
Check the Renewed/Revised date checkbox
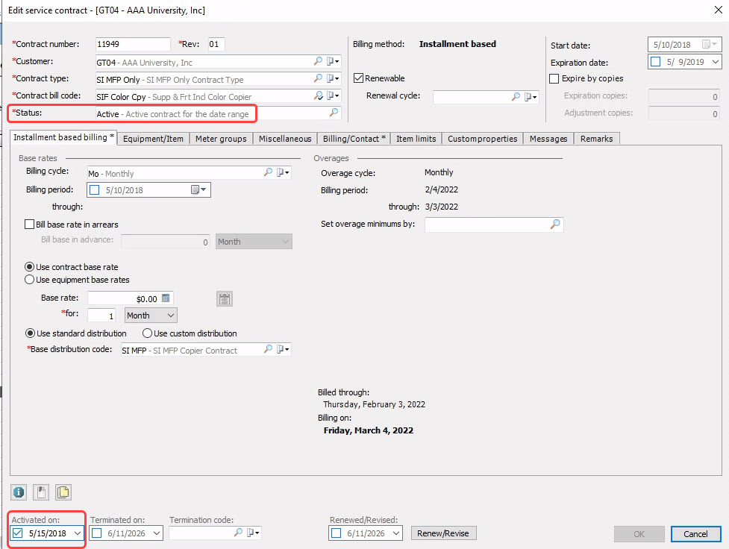coord(336,533)
